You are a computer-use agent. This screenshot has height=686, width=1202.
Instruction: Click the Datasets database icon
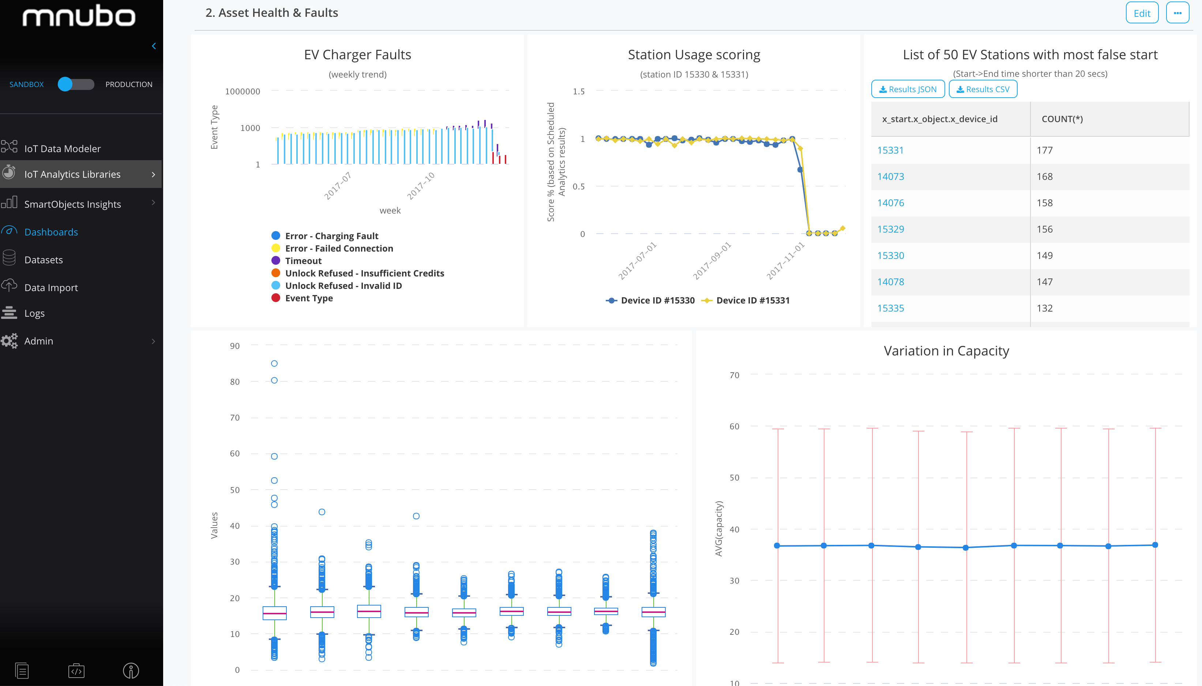[x=10, y=258]
